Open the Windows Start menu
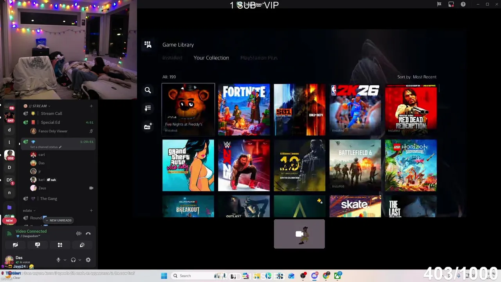501x282 pixels. pyautogui.click(x=164, y=276)
